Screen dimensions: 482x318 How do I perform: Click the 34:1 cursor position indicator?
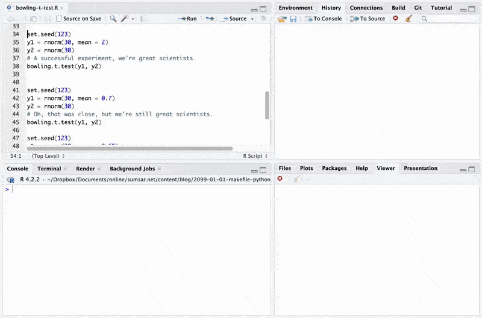coord(16,156)
